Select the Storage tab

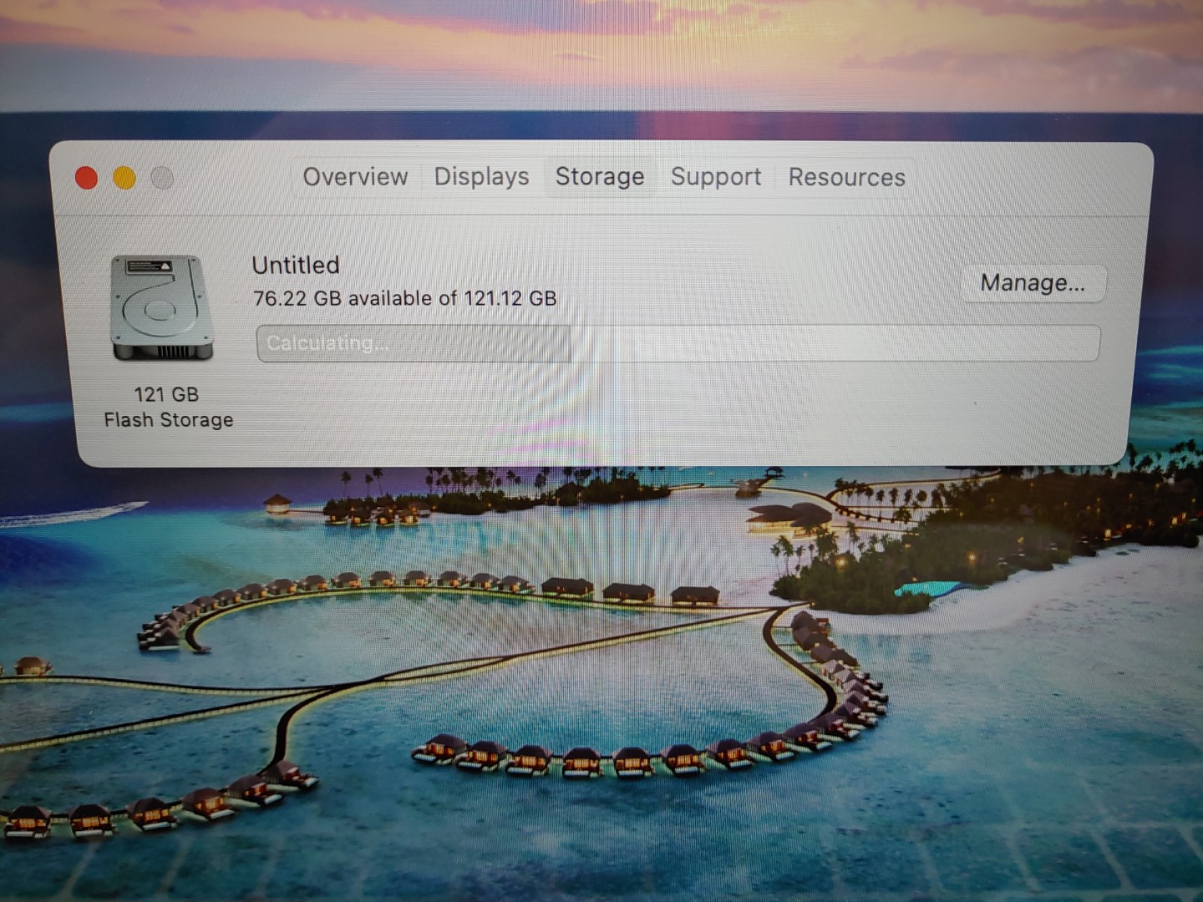click(x=600, y=177)
